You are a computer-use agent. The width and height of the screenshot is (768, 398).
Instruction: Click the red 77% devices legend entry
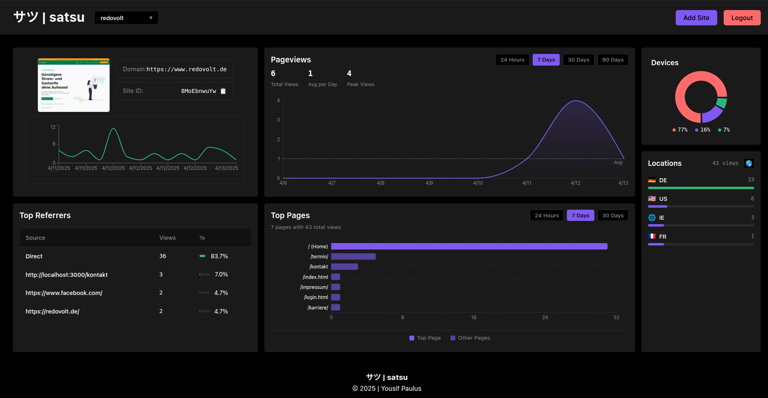[680, 130]
